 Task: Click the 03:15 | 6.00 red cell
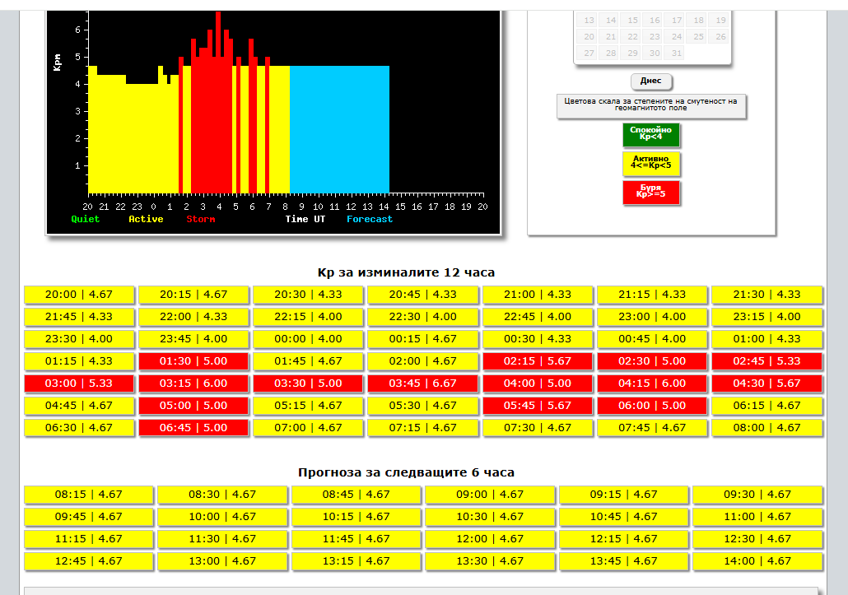[193, 383]
